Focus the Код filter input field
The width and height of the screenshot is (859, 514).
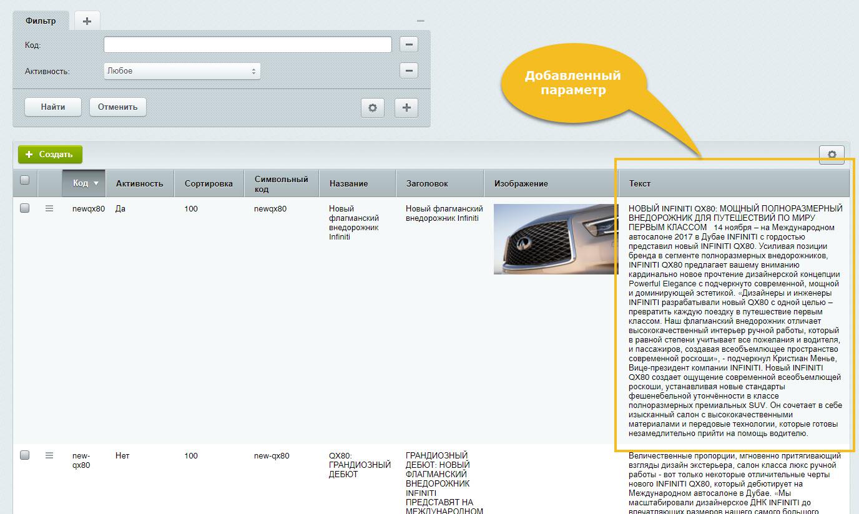coord(248,44)
